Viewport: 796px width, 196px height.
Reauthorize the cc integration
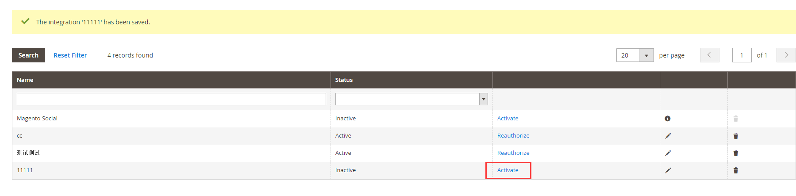point(513,136)
